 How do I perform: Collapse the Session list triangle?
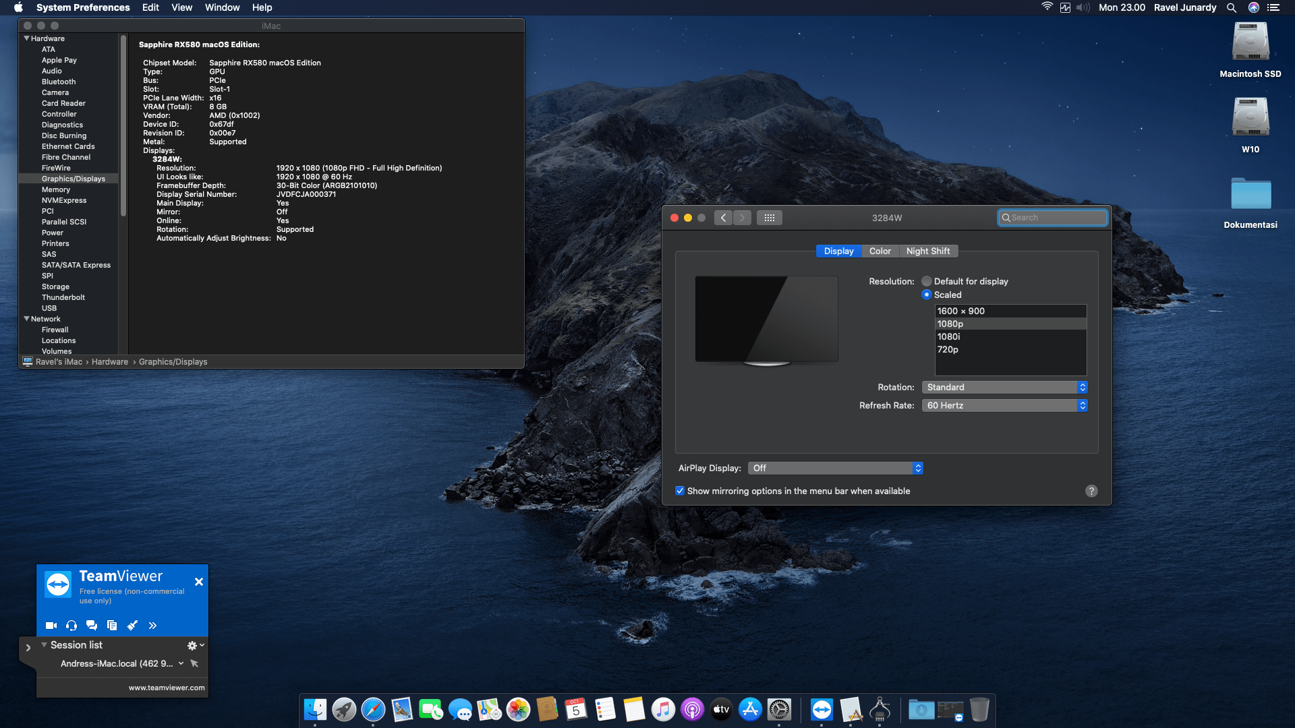click(x=44, y=645)
